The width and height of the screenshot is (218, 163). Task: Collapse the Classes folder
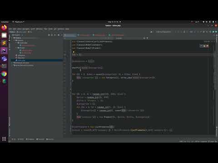point(15,40)
